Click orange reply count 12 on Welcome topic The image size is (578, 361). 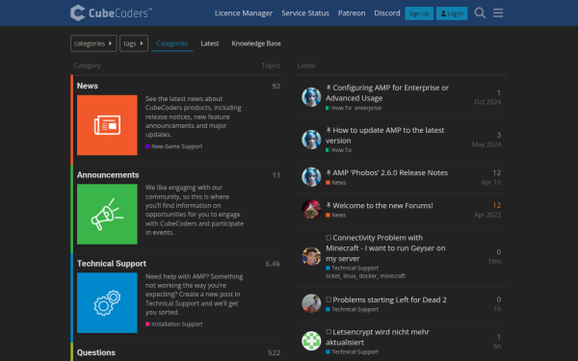tap(496, 205)
